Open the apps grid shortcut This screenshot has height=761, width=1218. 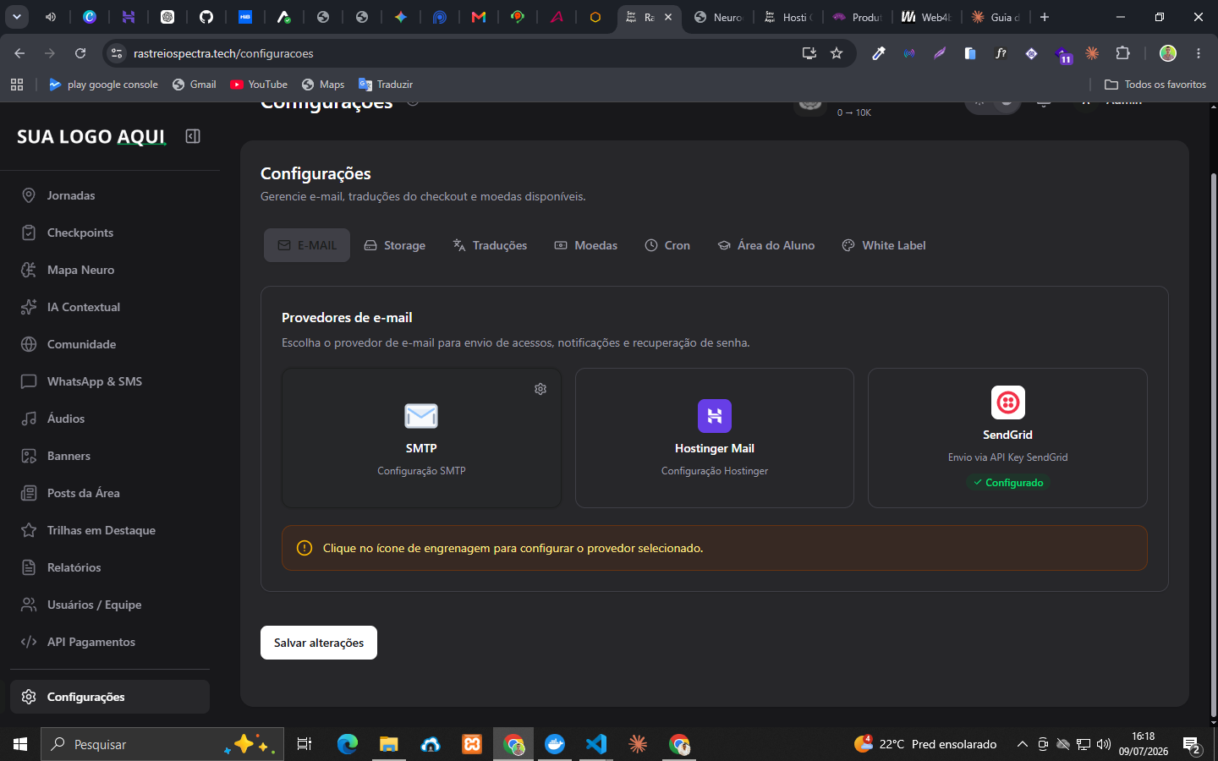point(17,85)
